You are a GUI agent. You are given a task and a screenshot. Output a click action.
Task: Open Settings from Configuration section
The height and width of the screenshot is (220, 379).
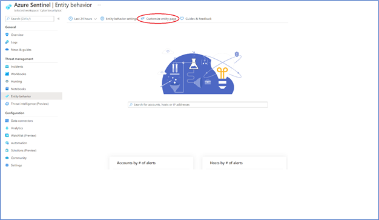pos(16,165)
